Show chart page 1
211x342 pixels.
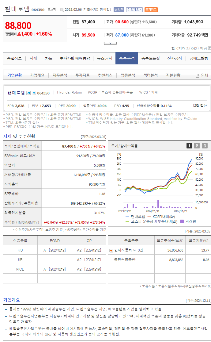point(189,146)
